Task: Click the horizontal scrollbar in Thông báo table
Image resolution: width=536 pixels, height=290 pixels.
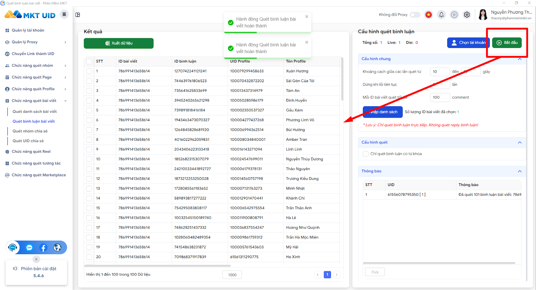Action: tap(439, 263)
